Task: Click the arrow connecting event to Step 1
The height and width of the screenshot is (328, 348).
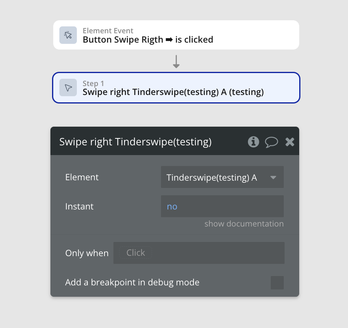Action: tap(176, 61)
